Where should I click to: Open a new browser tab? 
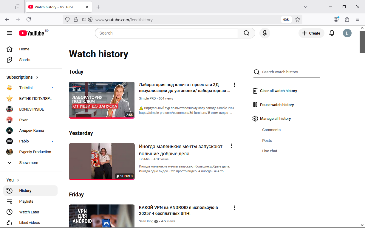click(98, 7)
